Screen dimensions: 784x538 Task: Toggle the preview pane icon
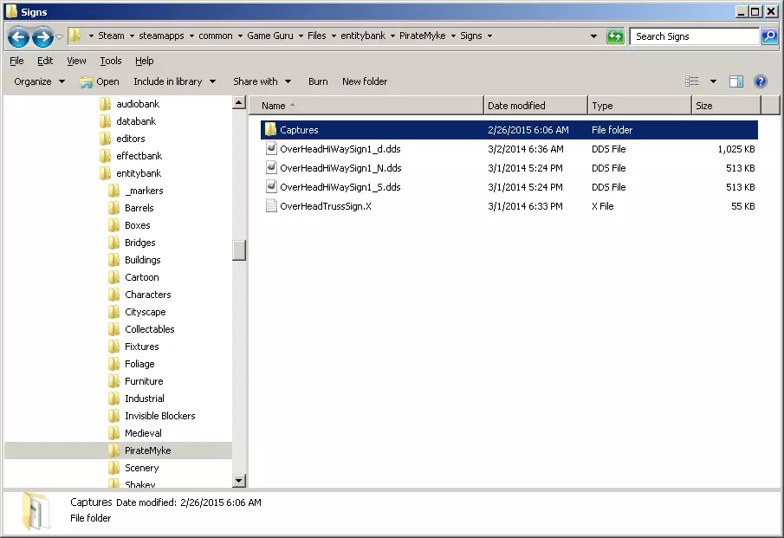736,81
